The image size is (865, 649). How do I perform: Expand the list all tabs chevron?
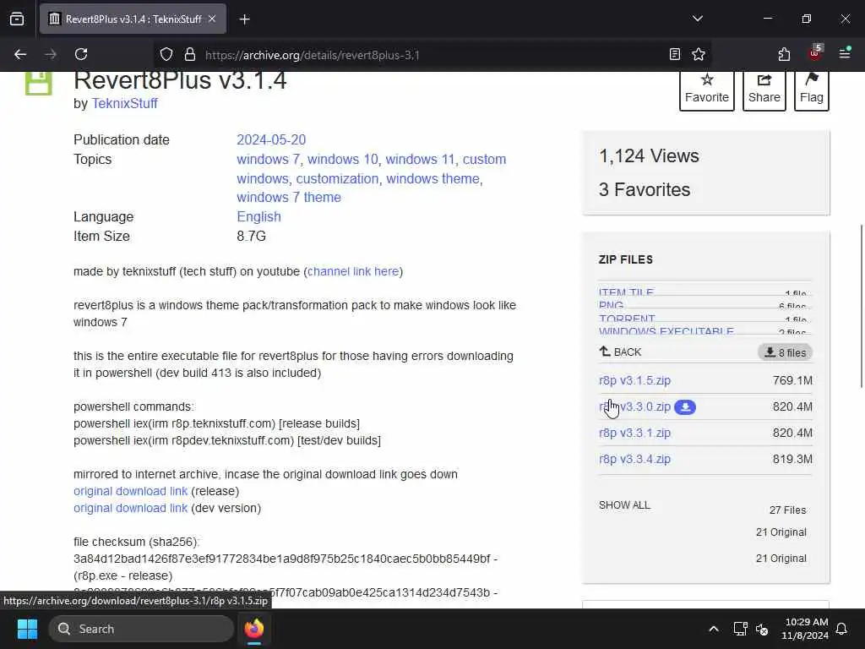[x=697, y=19]
